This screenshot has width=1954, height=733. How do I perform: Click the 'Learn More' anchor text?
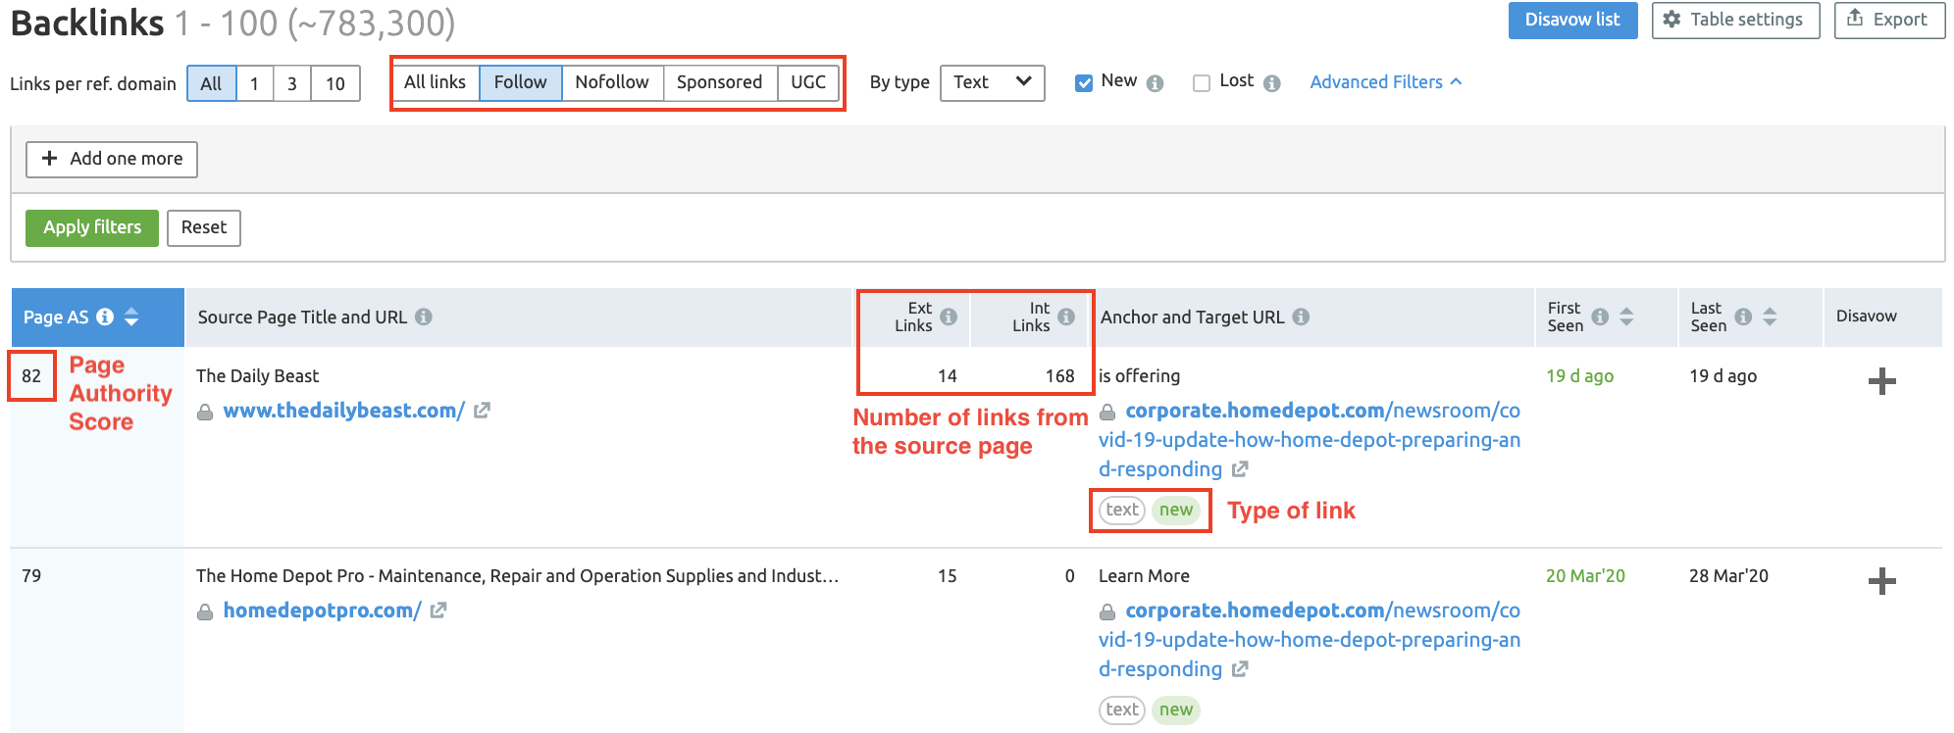(1144, 576)
